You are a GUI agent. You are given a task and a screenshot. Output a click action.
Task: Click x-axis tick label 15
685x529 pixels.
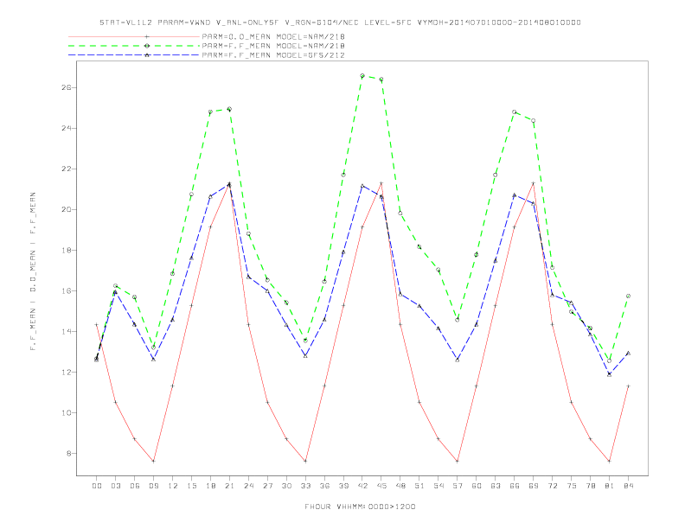pos(191,486)
